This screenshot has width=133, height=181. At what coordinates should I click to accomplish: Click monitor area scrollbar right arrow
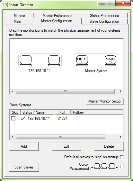click(x=120, y=92)
